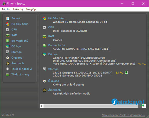
Task: Click the 47 °C GPU temperature value
Action: coord(142,64)
